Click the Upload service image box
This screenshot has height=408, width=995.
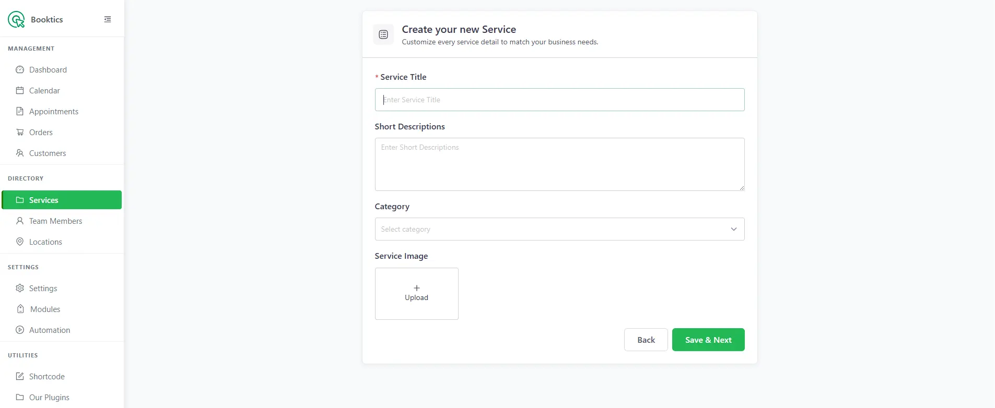pyautogui.click(x=416, y=294)
